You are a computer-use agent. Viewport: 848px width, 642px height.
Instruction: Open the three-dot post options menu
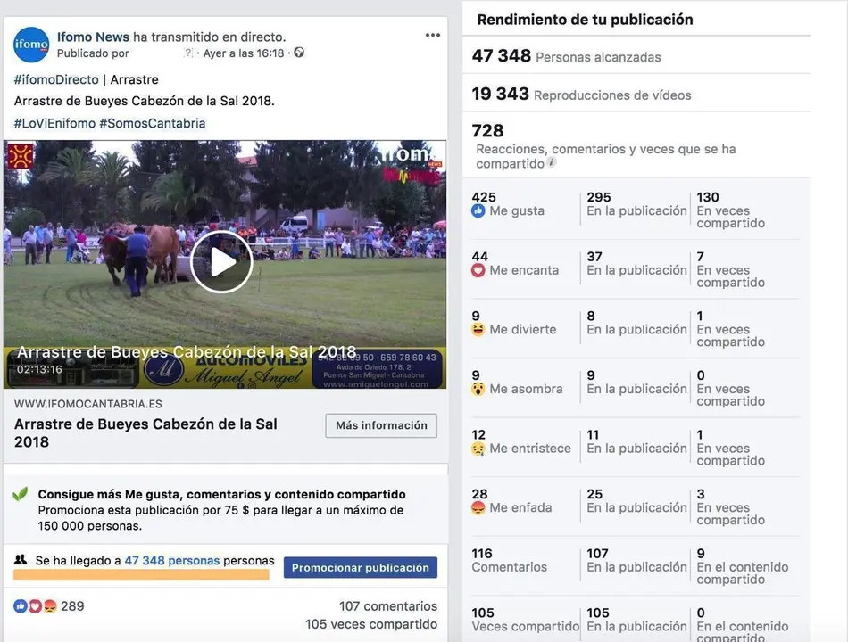point(433,35)
